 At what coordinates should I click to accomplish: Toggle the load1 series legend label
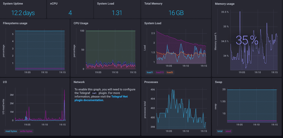[150, 72]
